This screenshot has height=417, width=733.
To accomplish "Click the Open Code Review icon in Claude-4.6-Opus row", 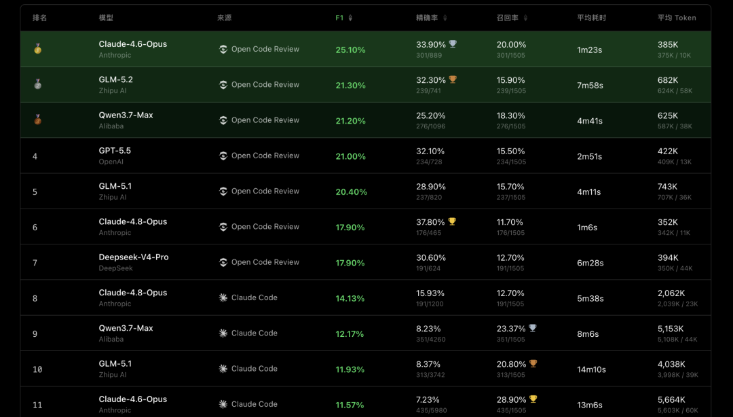I will coord(223,49).
